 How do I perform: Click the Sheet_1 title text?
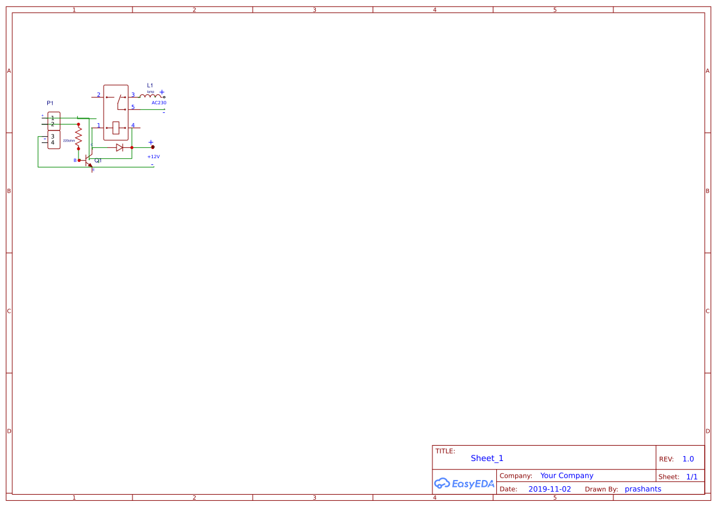coord(486,458)
